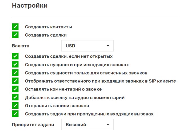Toggle Добавлять ссылку на аудио в комментарий
This screenshot has width=190, height=134.
[x=15, y=97]
